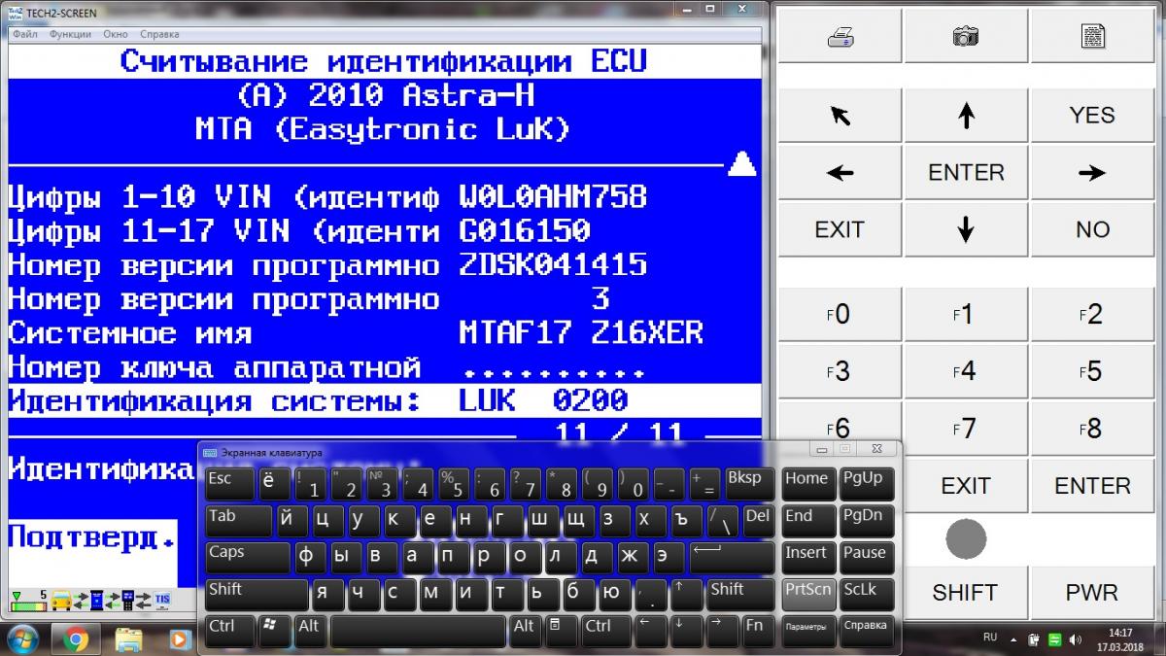Click the SHIFT button on Tech2 keypad
This screenshot has width=1166, height=656.
point(966,592)
